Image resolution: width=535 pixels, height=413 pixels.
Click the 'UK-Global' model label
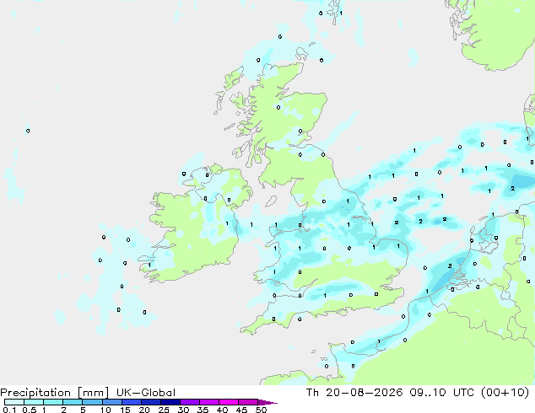146,393
